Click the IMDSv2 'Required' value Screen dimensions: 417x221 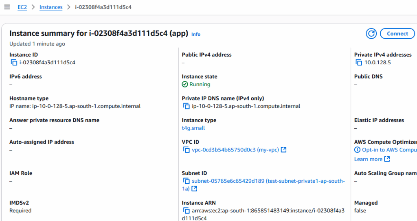20,211
